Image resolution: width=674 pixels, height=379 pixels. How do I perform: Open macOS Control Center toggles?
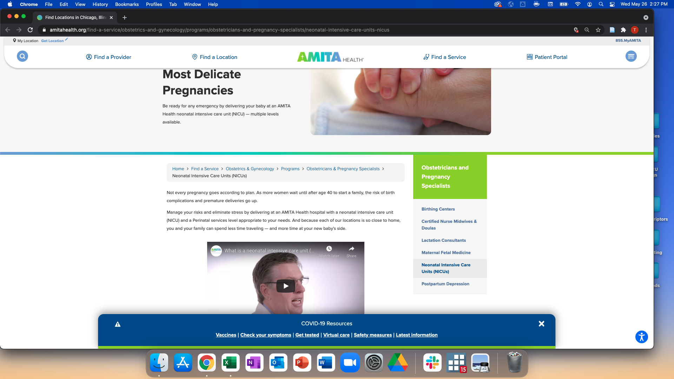tap(612, 4)
